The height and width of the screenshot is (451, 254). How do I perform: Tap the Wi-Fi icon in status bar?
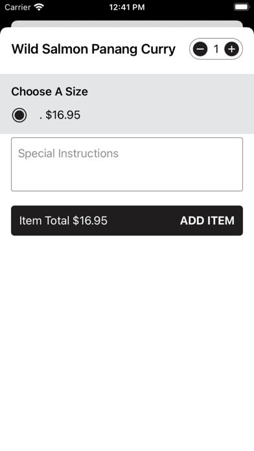[39, 7]
